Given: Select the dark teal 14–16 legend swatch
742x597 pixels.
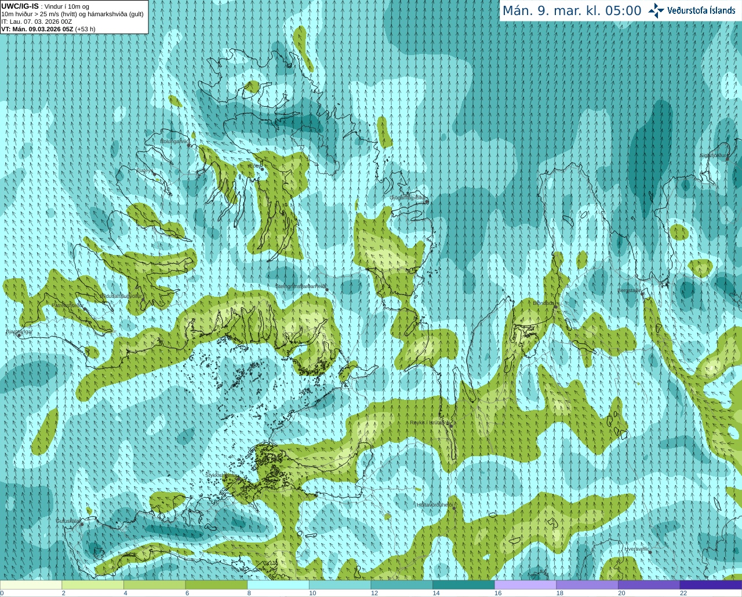Looking at the screenshot, I should (464, 585).
